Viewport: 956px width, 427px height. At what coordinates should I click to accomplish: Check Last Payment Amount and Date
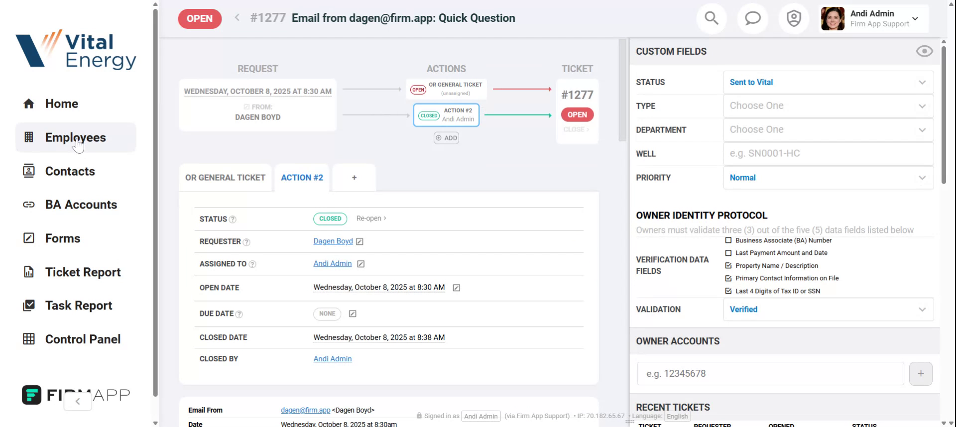[x=728, y=253]
